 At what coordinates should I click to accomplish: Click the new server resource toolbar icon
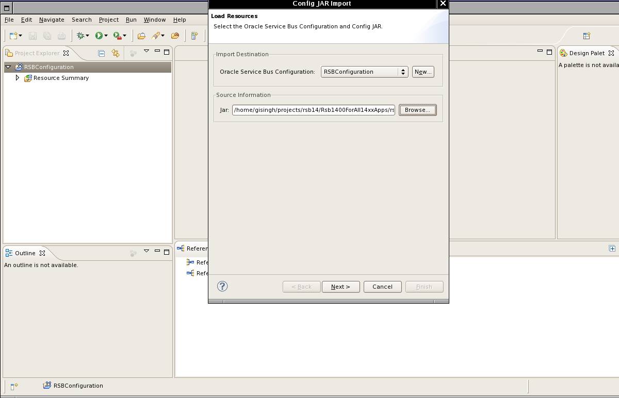pyautogui.click(x=194, y=36)
